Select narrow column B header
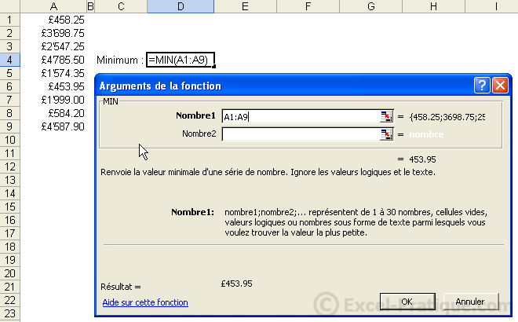Image resolution: width=518 pixels, height=322 pixels. pos(90,6)
